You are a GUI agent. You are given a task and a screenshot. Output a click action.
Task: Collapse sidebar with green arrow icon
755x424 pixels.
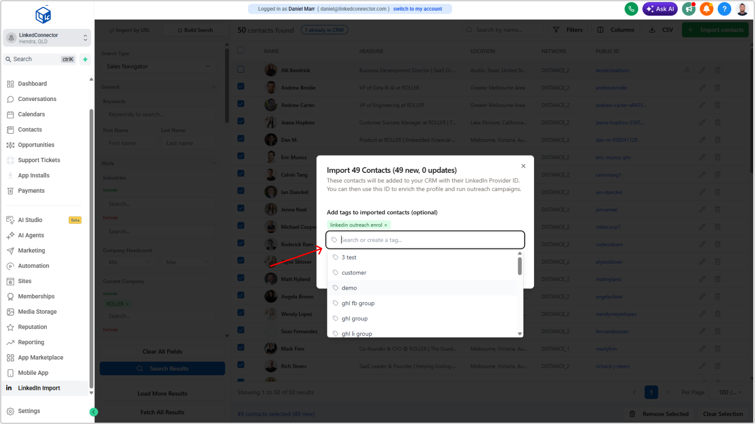pos(94,412)
